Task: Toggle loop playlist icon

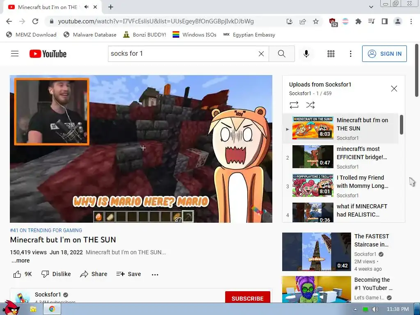Action: coord(294,105)
